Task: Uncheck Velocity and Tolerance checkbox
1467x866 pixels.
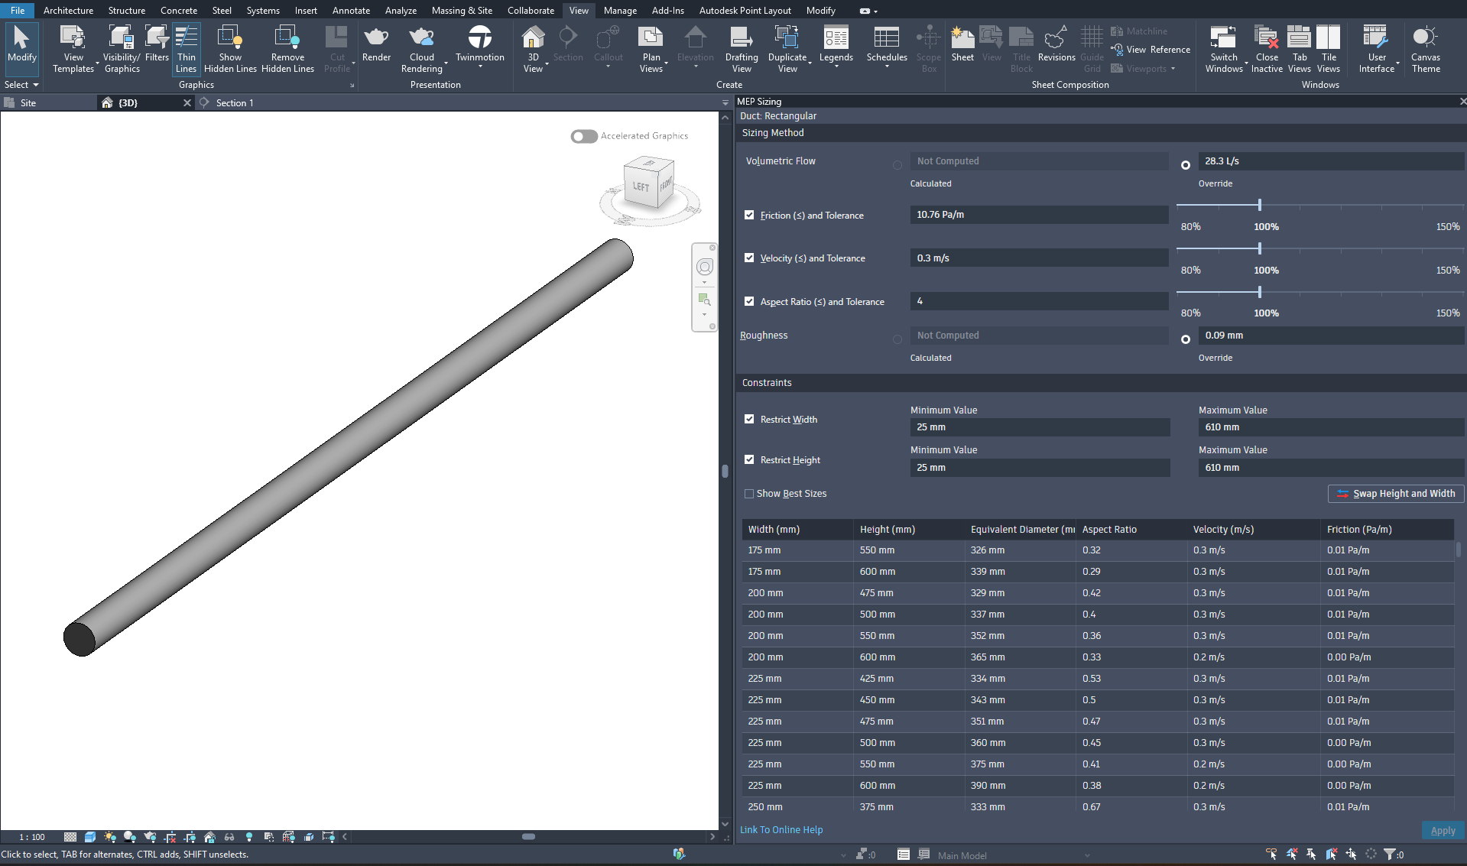Action: tap(749, 258)
